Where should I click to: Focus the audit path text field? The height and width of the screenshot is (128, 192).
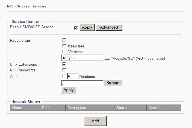(x=82, y=83)
